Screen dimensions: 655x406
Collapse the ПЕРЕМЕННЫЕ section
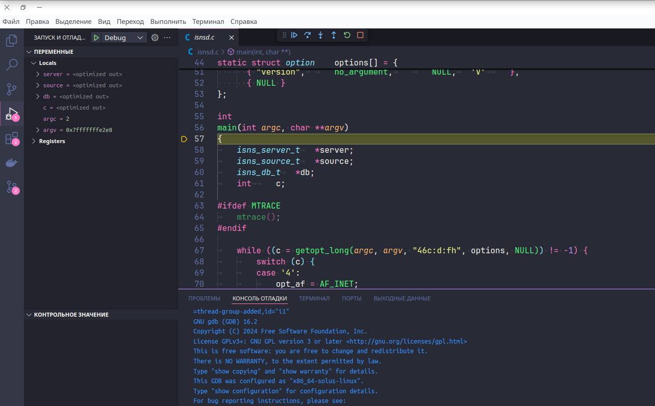click(x=29, y=52)
